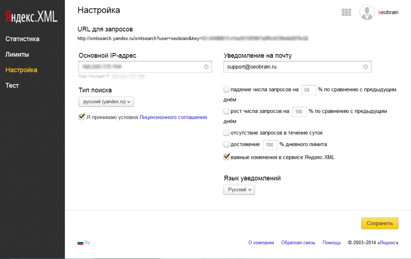The width and height of the screenshot is (411, 259).
Task: Enable alert for рост числа запросов
Action: coord(226,111)
